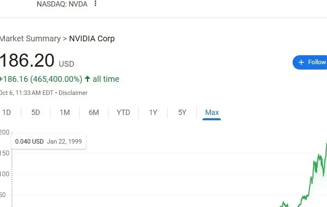This screenshot has height=207, width=327.
Task: Switch the chart to YTD
Action: 123,112
